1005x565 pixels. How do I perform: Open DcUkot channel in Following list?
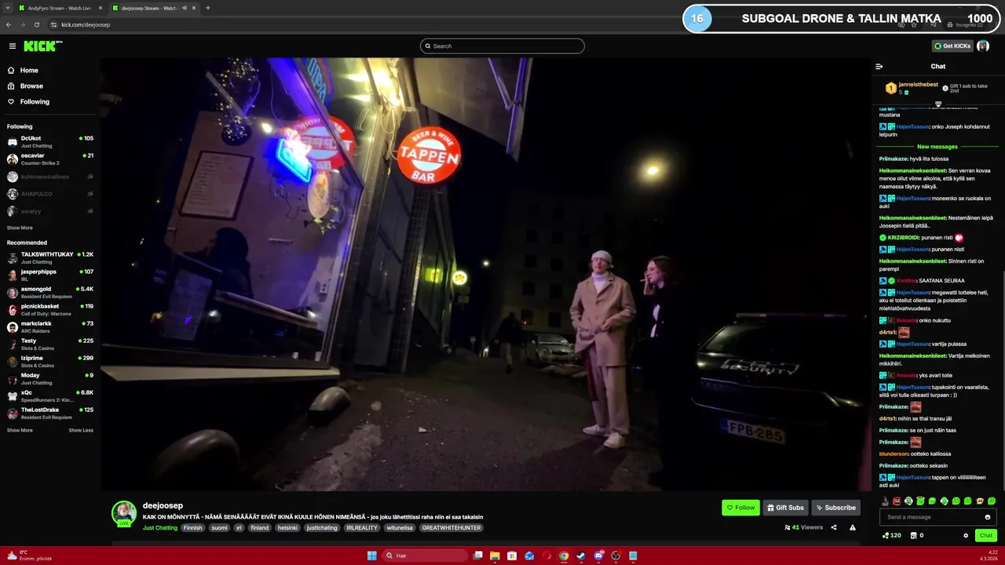pos(50,141)
